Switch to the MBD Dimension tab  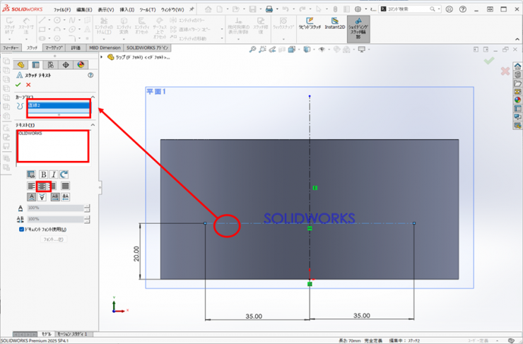click(x=104, y=47)
